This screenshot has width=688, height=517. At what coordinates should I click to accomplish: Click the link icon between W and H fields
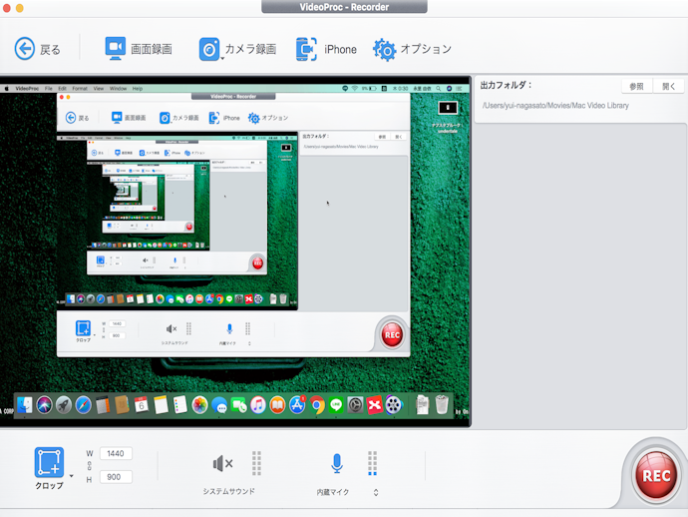tap(90, 465)
